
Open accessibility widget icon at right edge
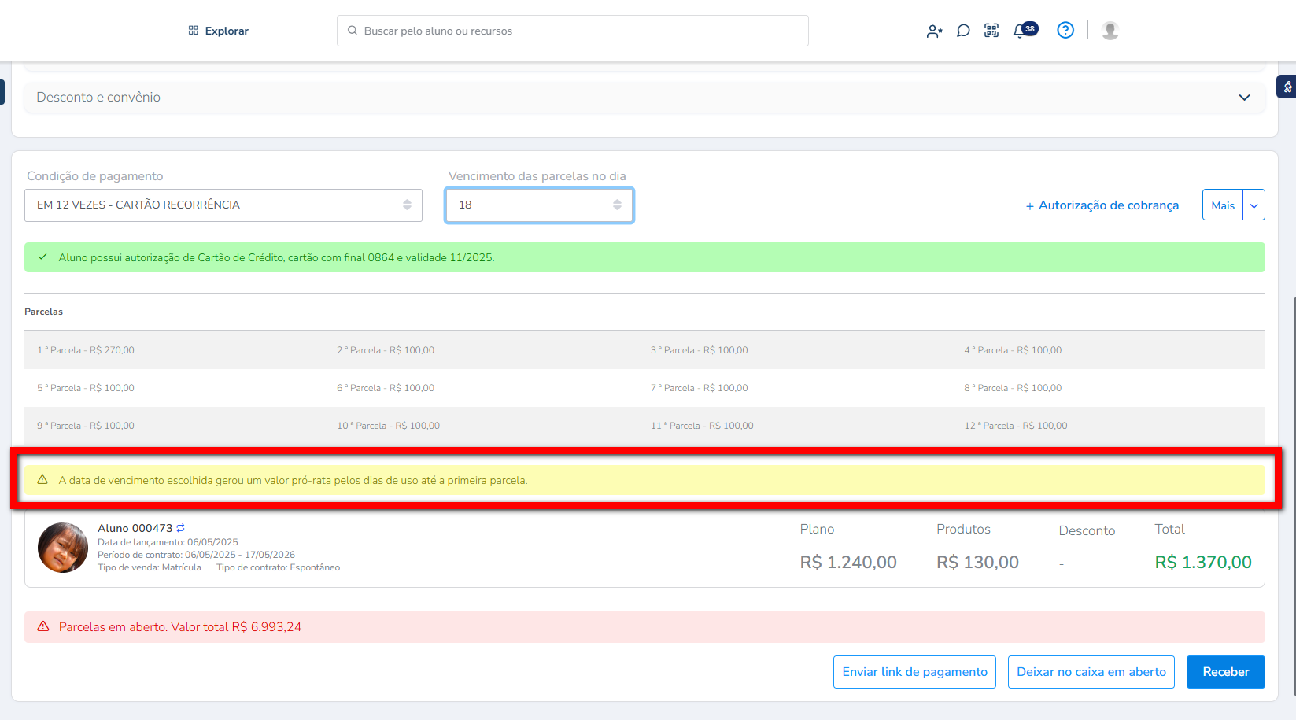1287,87
